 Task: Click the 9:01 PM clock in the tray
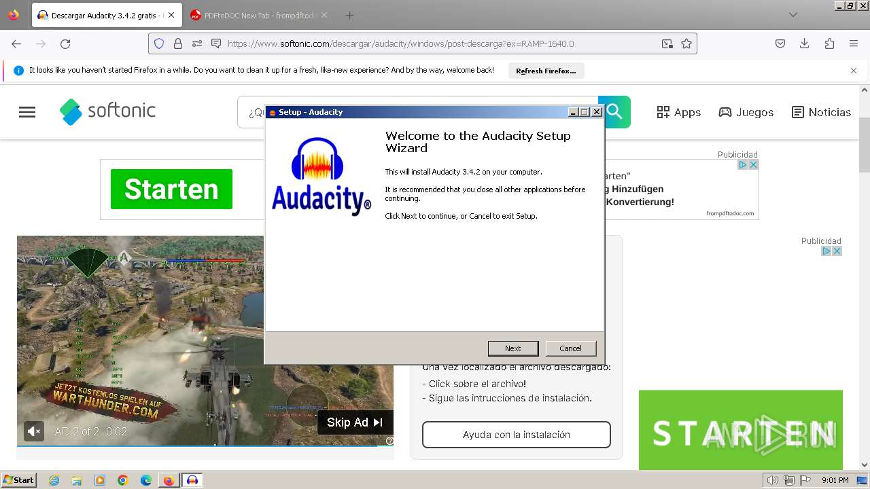[x=835, y=480]
